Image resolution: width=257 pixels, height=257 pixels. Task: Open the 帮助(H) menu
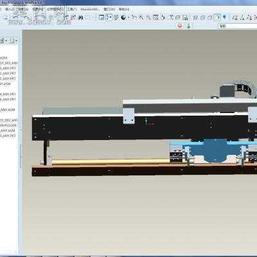click(124, 9)
